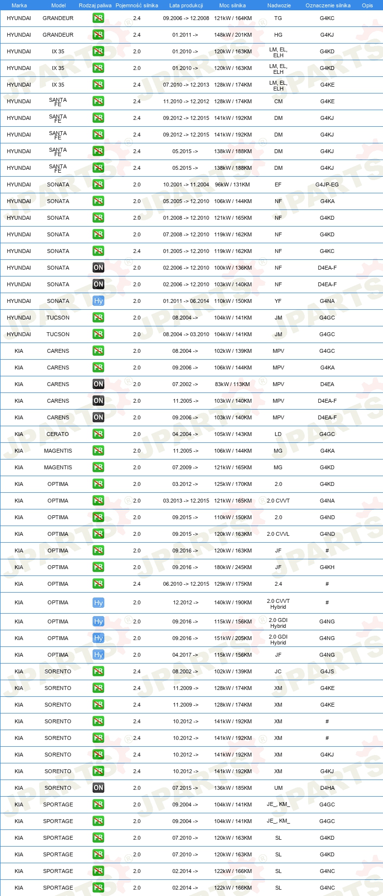Click body code cell TG
This screenshot has height=896, width=383.
pos(278,18)
